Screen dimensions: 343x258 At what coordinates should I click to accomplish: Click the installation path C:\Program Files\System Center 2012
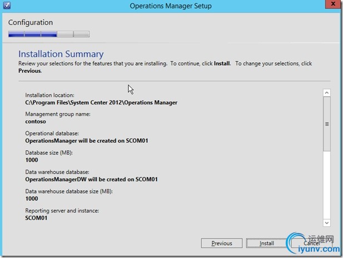tap(101, 102)
